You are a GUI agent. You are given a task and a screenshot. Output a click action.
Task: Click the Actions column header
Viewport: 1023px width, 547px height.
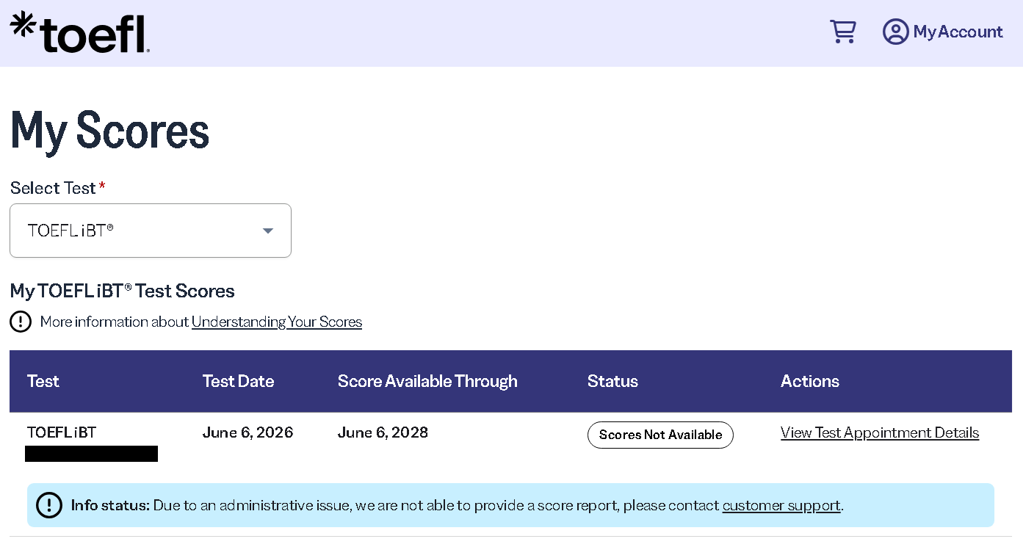click(810, 381)
